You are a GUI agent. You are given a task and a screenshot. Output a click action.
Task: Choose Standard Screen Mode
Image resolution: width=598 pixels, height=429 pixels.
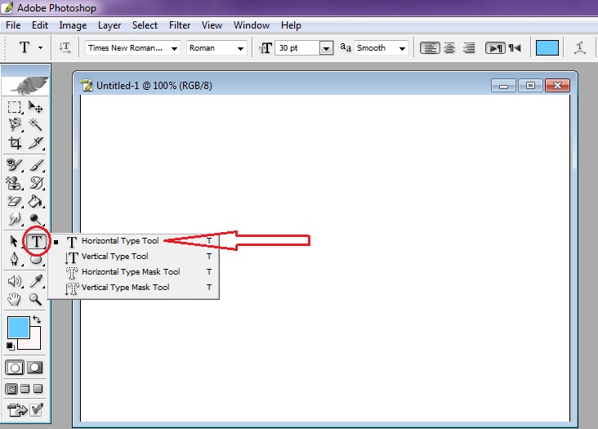(11, 389)
